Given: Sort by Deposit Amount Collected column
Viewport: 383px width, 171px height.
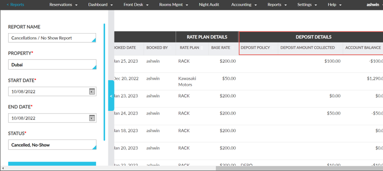Looking at the screenshot, I should 310,48.
